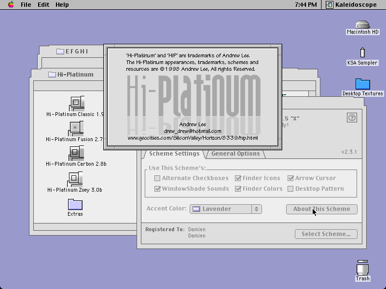This screenshot has height=289, width=386.
Task: Toggle the Alternate Checkboxes option
Action: 157,178
